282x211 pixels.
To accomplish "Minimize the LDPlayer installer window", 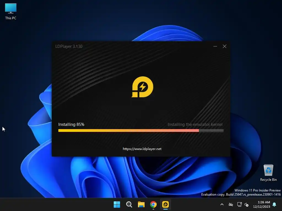I will (x=215, y=46).
